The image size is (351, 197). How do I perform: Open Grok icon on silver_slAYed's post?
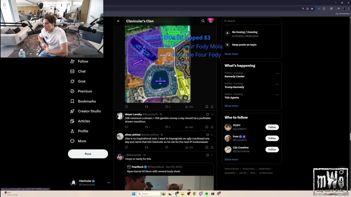coord(207,135)
